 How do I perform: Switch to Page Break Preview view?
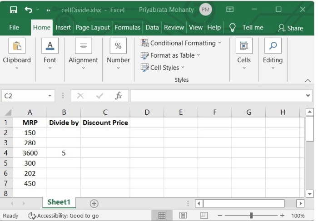coord(204,216)
